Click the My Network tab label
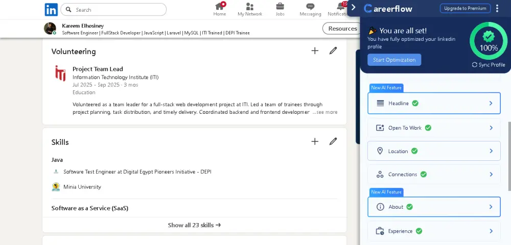 pos(250,14)
